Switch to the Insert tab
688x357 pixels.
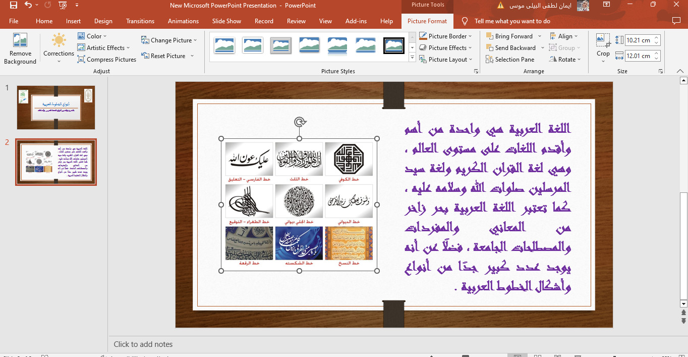point(73,21)
